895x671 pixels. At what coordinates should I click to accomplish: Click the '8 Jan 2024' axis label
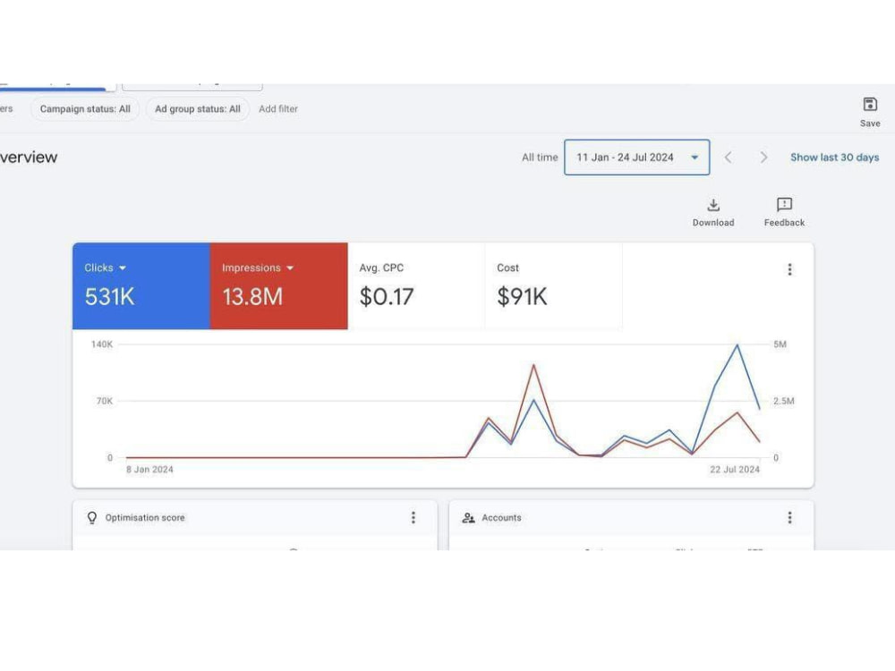[149, 470]
